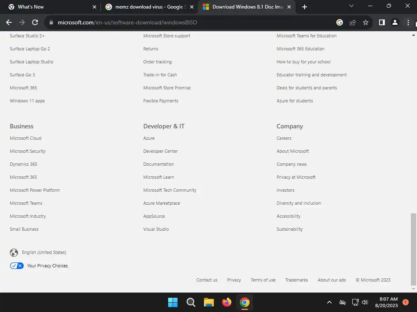Open the Surface Laptop Studio link
Viewport: 417px width, 312px height.
31,62
